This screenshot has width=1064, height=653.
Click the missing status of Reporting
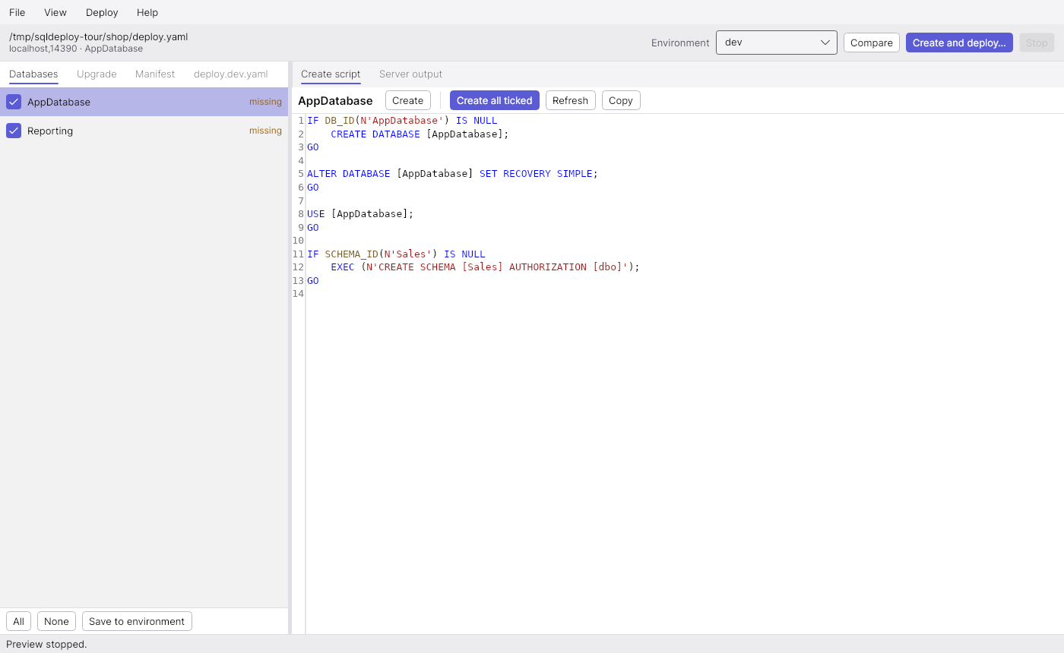[x=265, y=131]
